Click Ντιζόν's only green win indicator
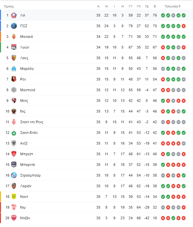The image size is (193, 227). pyautogui.click(x=173, y=218)
